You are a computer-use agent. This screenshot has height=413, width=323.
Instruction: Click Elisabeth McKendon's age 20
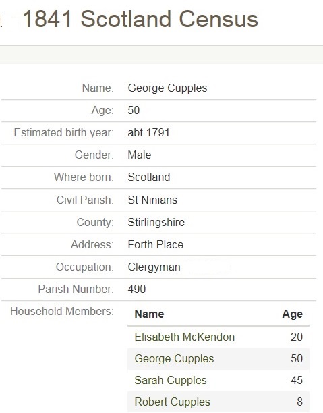pos(297,337)
